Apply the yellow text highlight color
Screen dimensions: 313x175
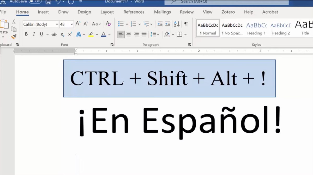(91, 34)
